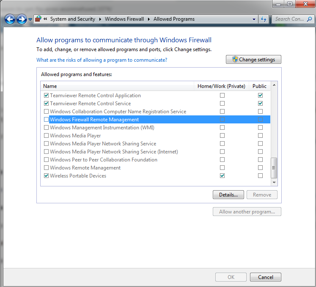Open recent pages dropdown beside forward arrow
Viewport: 316px width, 287px height.
click(x=30, y=19)
